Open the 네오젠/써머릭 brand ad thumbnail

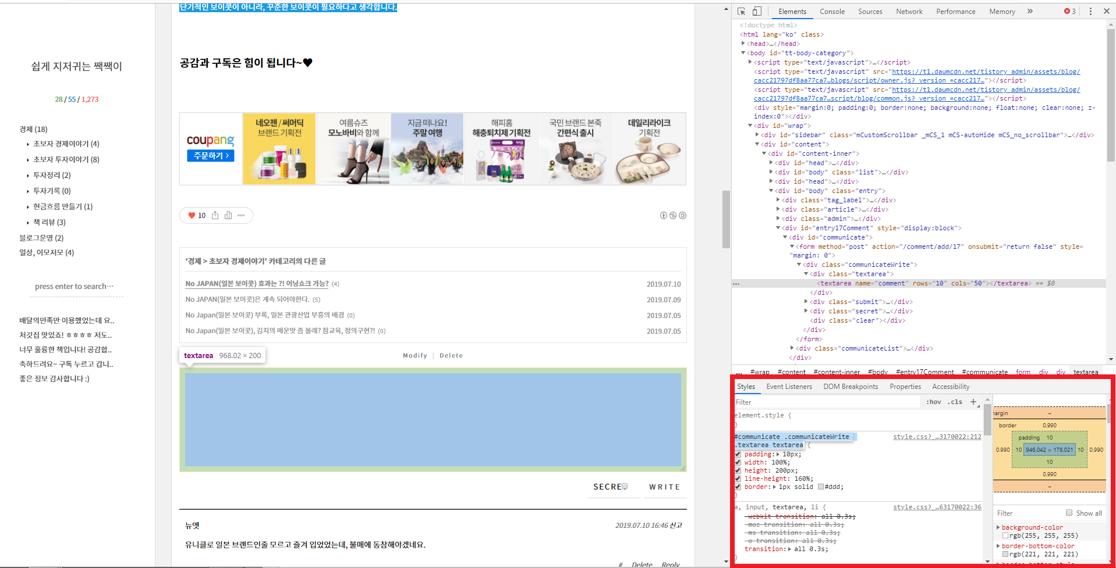pos(279,149)
